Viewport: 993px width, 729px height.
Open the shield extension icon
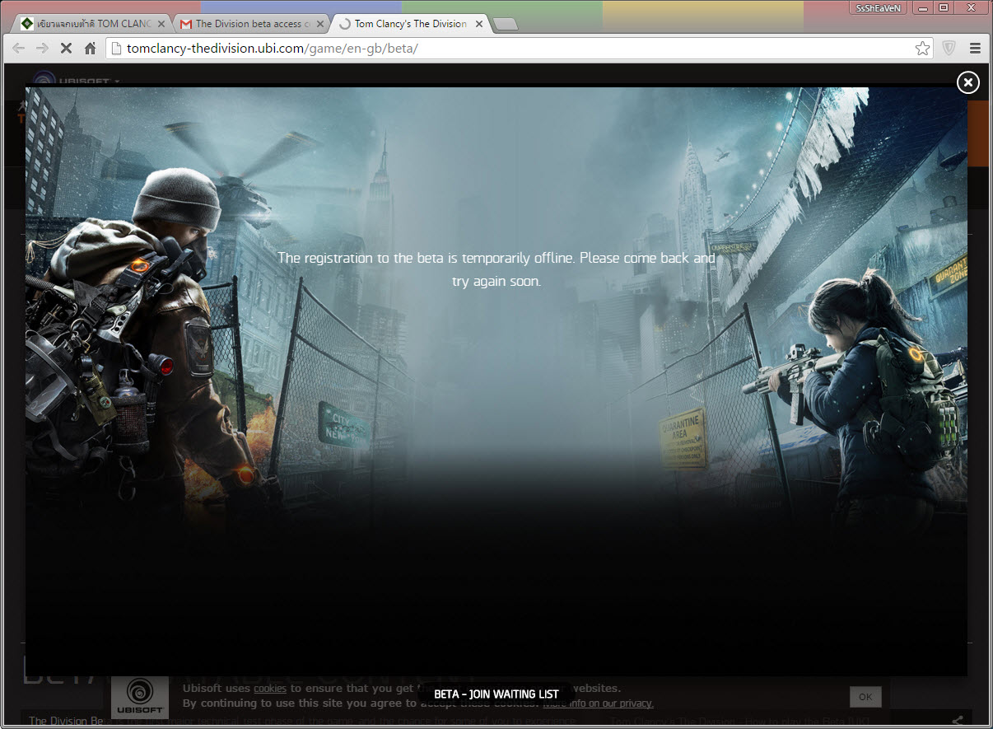click(x=949, y=49)
